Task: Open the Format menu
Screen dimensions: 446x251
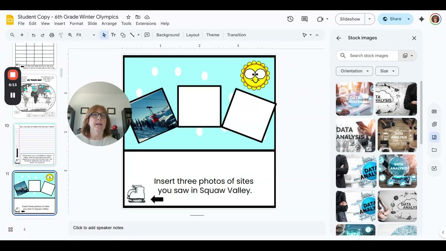Action: click(76, 24)
